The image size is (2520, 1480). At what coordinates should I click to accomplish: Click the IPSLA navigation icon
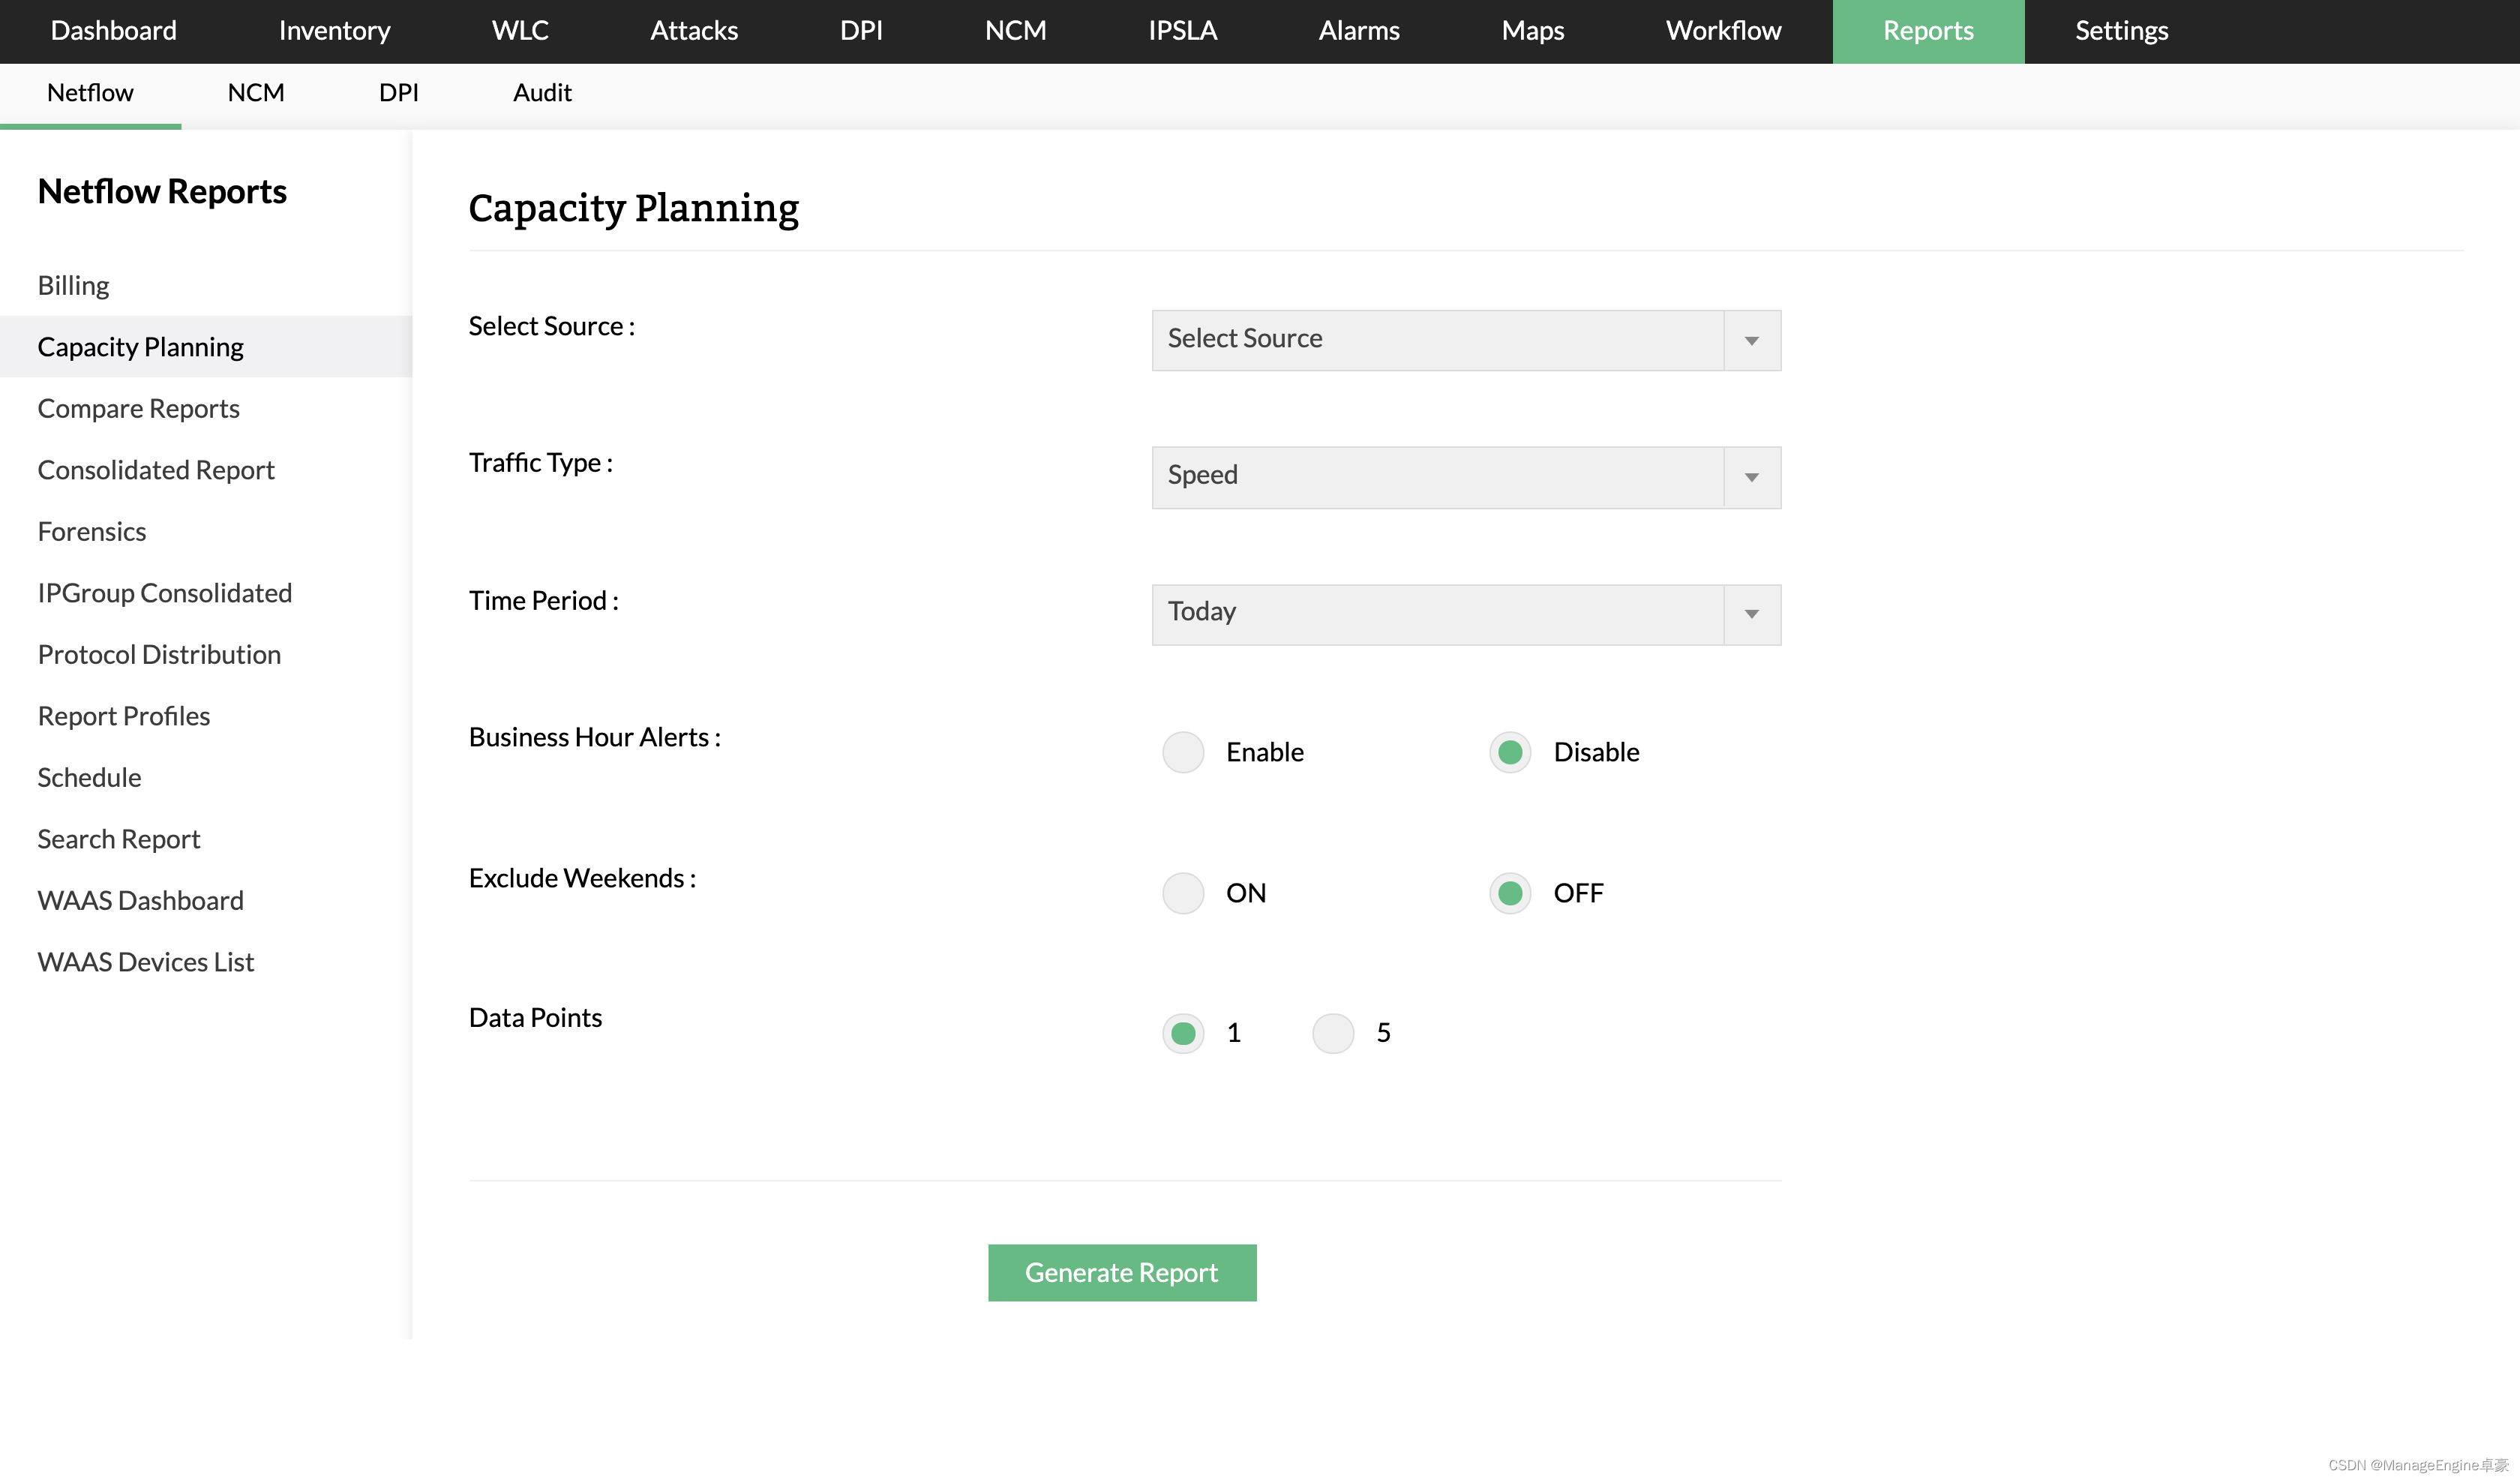coord(1182,32)
